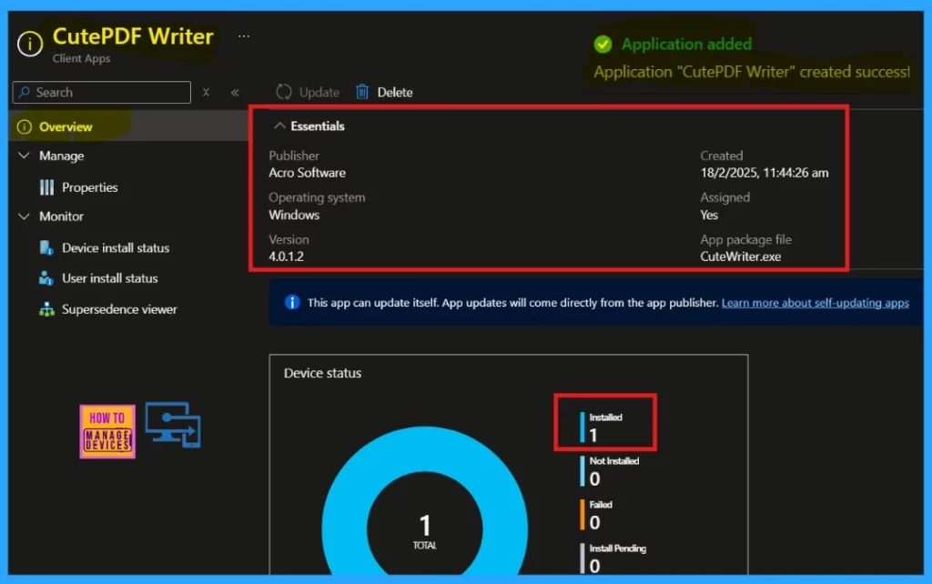Open Learn more about self-updating apps link
Screen dimensions: 932x584
(815, 302)
